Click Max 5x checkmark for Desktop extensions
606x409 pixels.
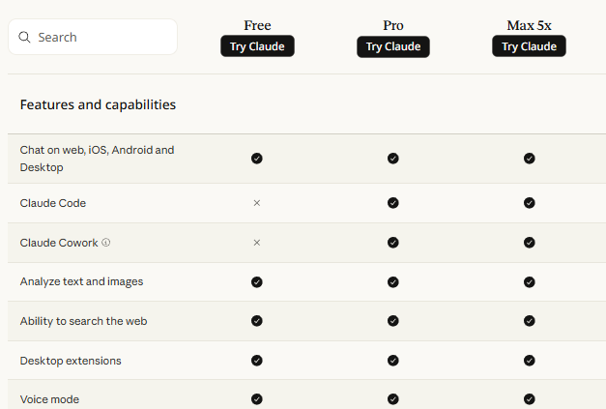click(530, 361)
